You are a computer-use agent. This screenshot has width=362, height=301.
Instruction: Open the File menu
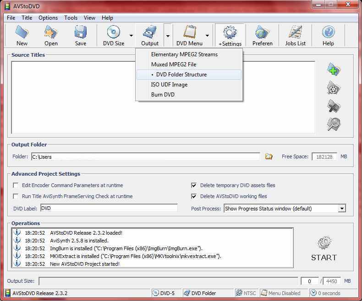coord(11,18)
